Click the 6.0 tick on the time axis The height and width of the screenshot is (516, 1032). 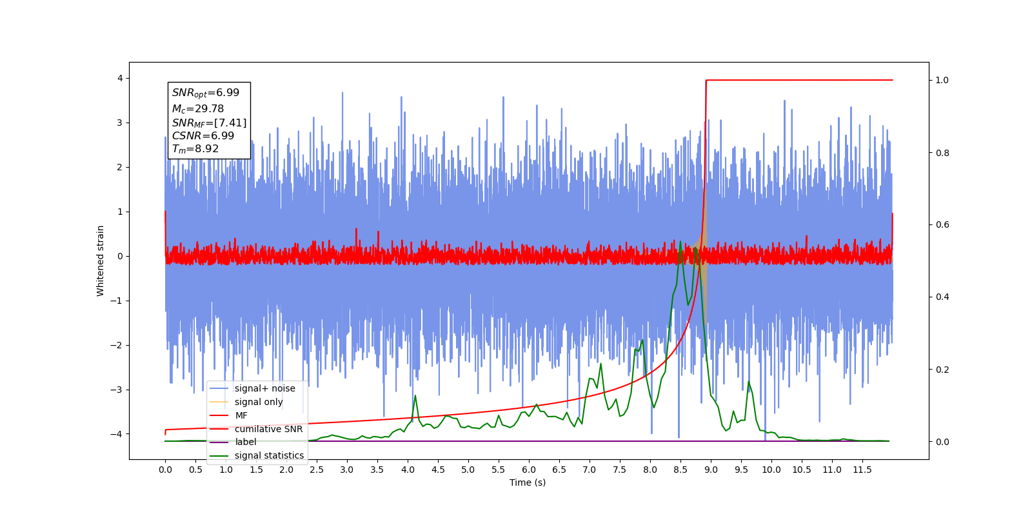tap(529, 470)
